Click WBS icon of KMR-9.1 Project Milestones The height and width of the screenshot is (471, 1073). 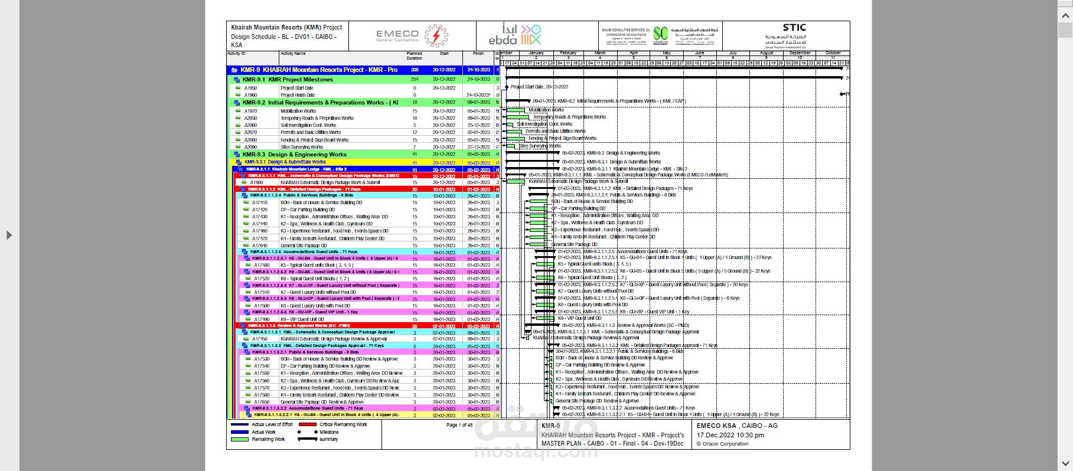(x=237, y=80)
